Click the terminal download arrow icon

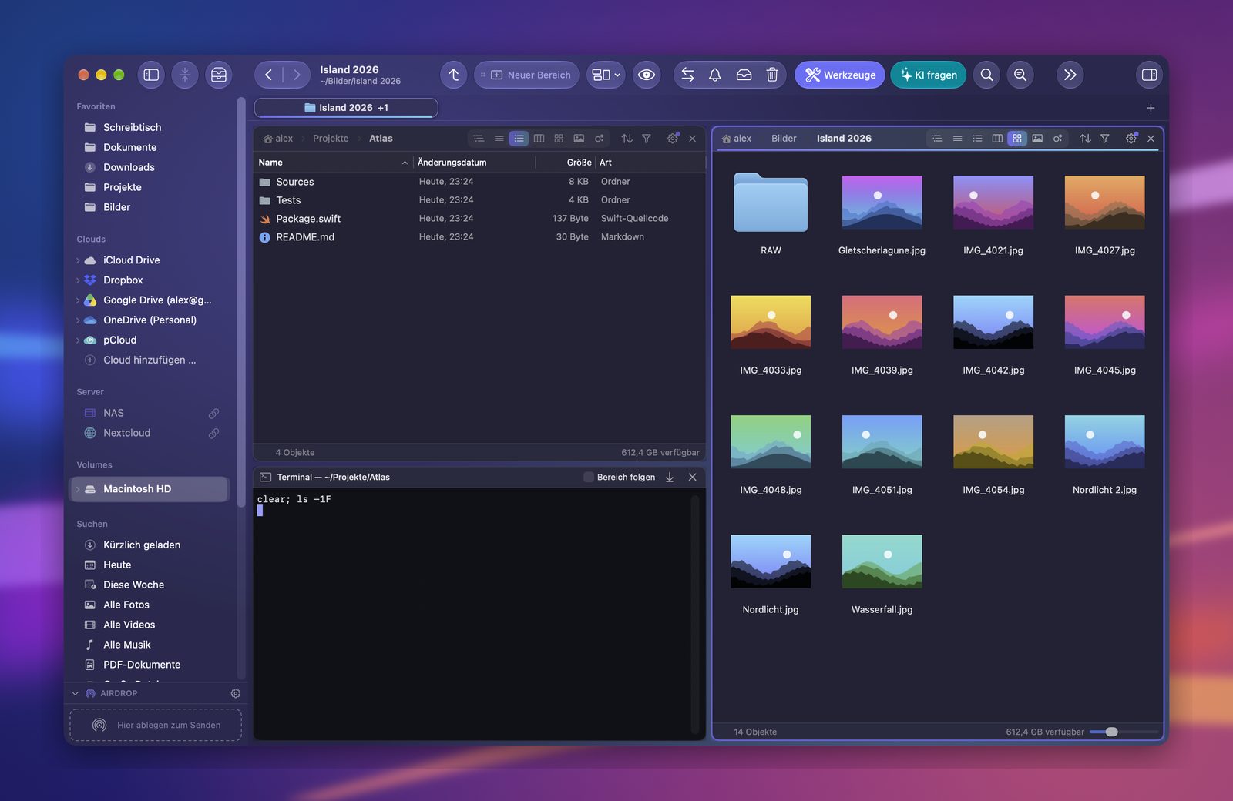[670, 478]
